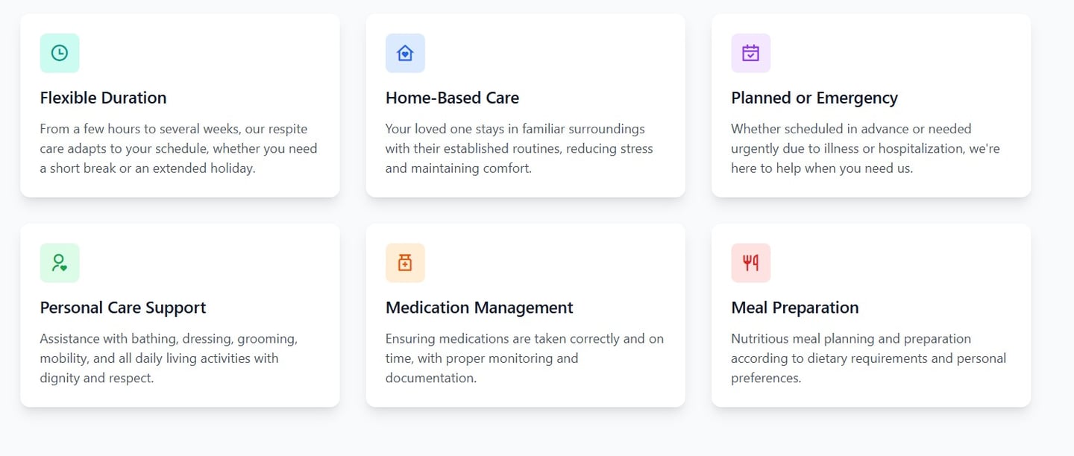The height and width of the screenshot is (456, 1074).
Task: Click the Medication Management title
Action: [x=479, y=308]
